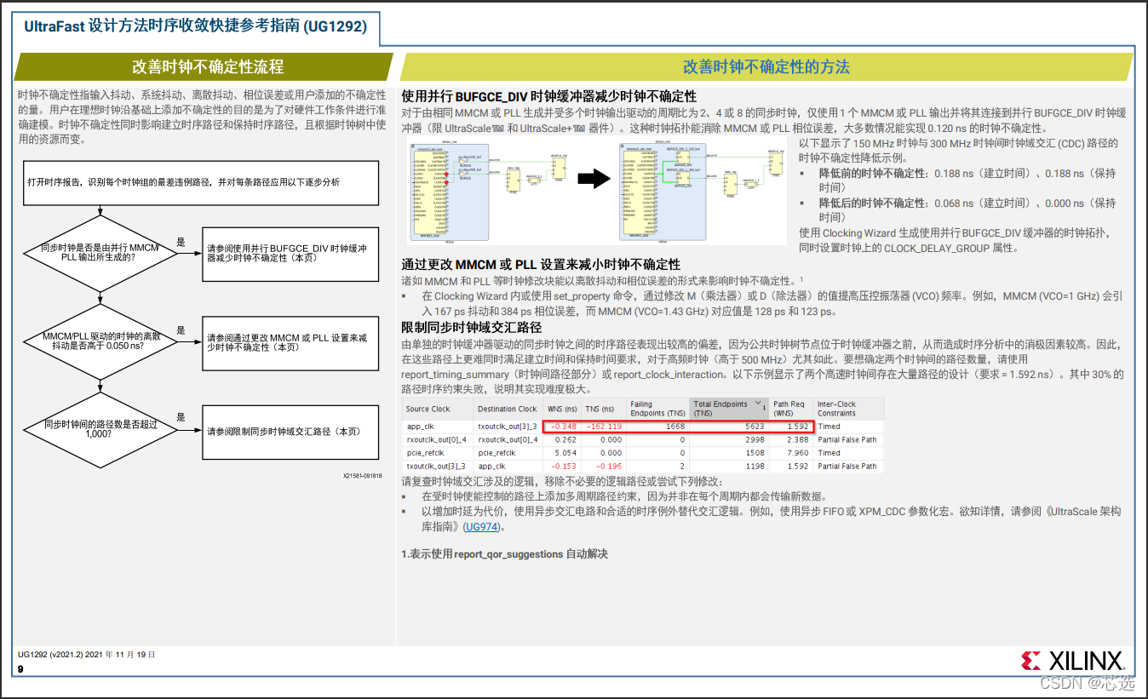Click the X21581-091818 figure identifier
Screen dimensions: 1148x699
coord(362,477)
